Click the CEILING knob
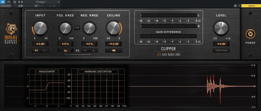261x111 pixels. pos(113,28)
